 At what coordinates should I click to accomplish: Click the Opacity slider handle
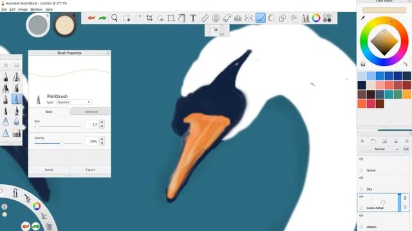coord(62,143)
